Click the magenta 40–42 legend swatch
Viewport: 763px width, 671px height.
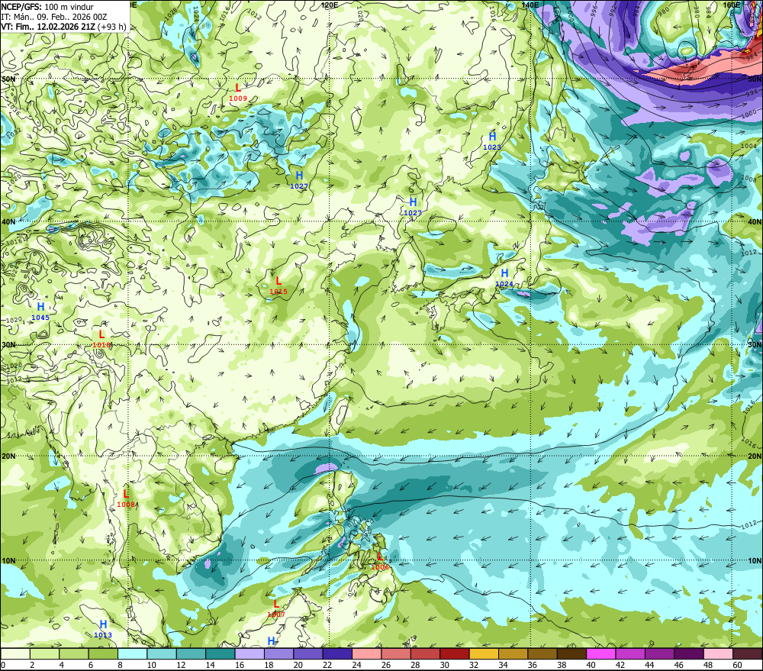pos(601,653)
